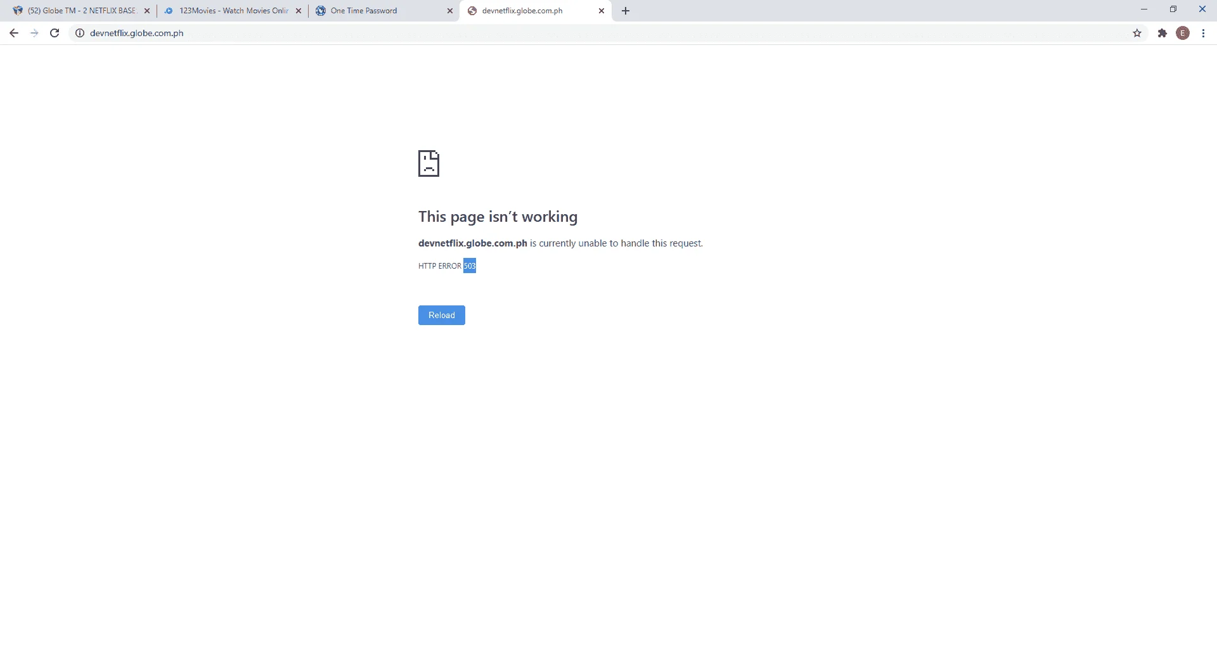
Task: Bookmark this page with the star icon
Action: [1137, 33]
